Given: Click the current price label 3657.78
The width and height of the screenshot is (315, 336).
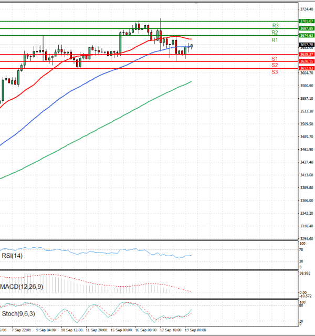Looking at the screenshot, I should [307, 45].
